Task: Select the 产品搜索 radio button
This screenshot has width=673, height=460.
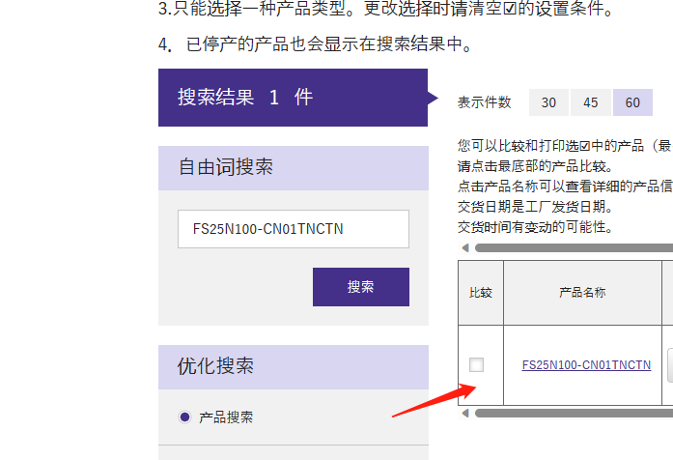Action: (x=185, y=417)
